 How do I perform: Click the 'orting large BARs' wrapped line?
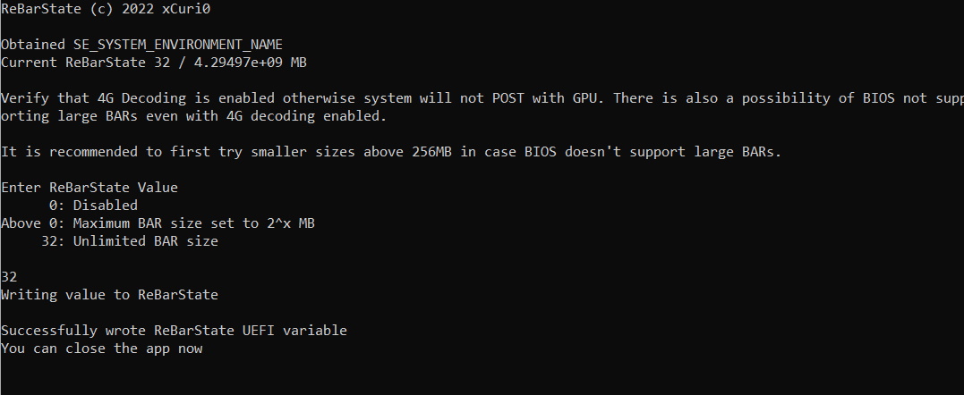(193, 116)
